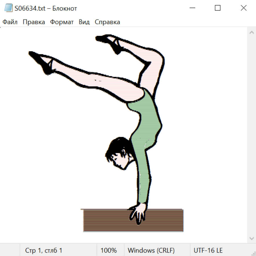This screenshot has height=256, width=256.
Task: Minimize the Notepad window
Action: (192, 8)
